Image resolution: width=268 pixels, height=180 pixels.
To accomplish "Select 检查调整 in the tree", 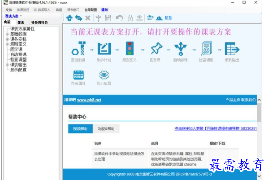I will [18, 60].
